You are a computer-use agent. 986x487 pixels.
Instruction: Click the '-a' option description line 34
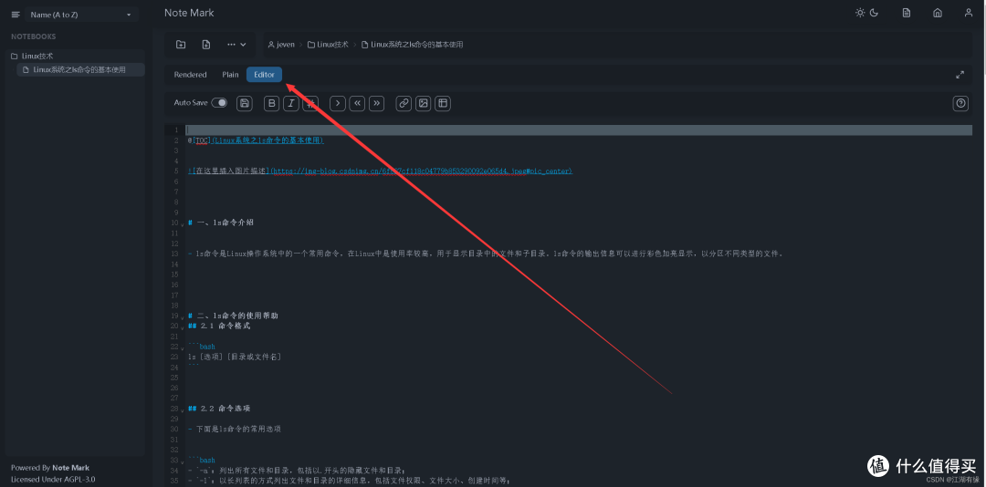(297, 471)
